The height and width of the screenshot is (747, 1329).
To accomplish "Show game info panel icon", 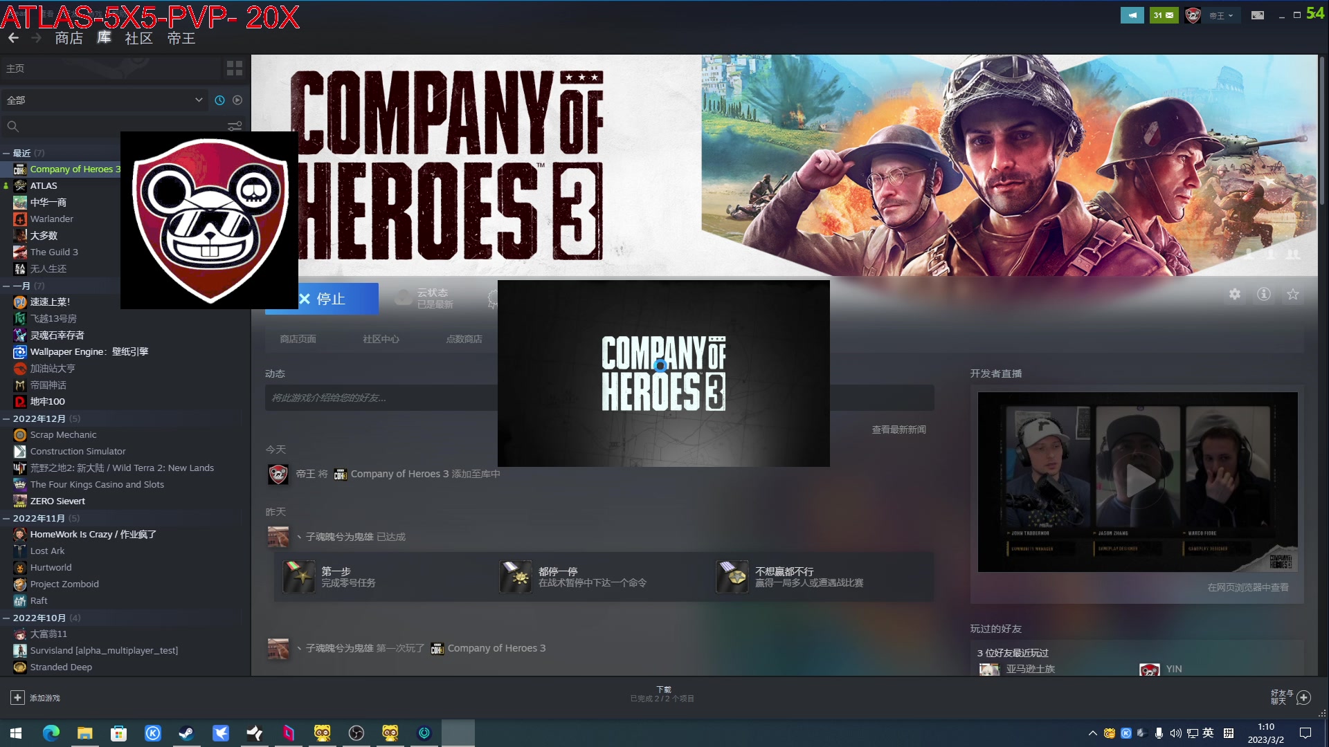I will tap(1264, 295).
